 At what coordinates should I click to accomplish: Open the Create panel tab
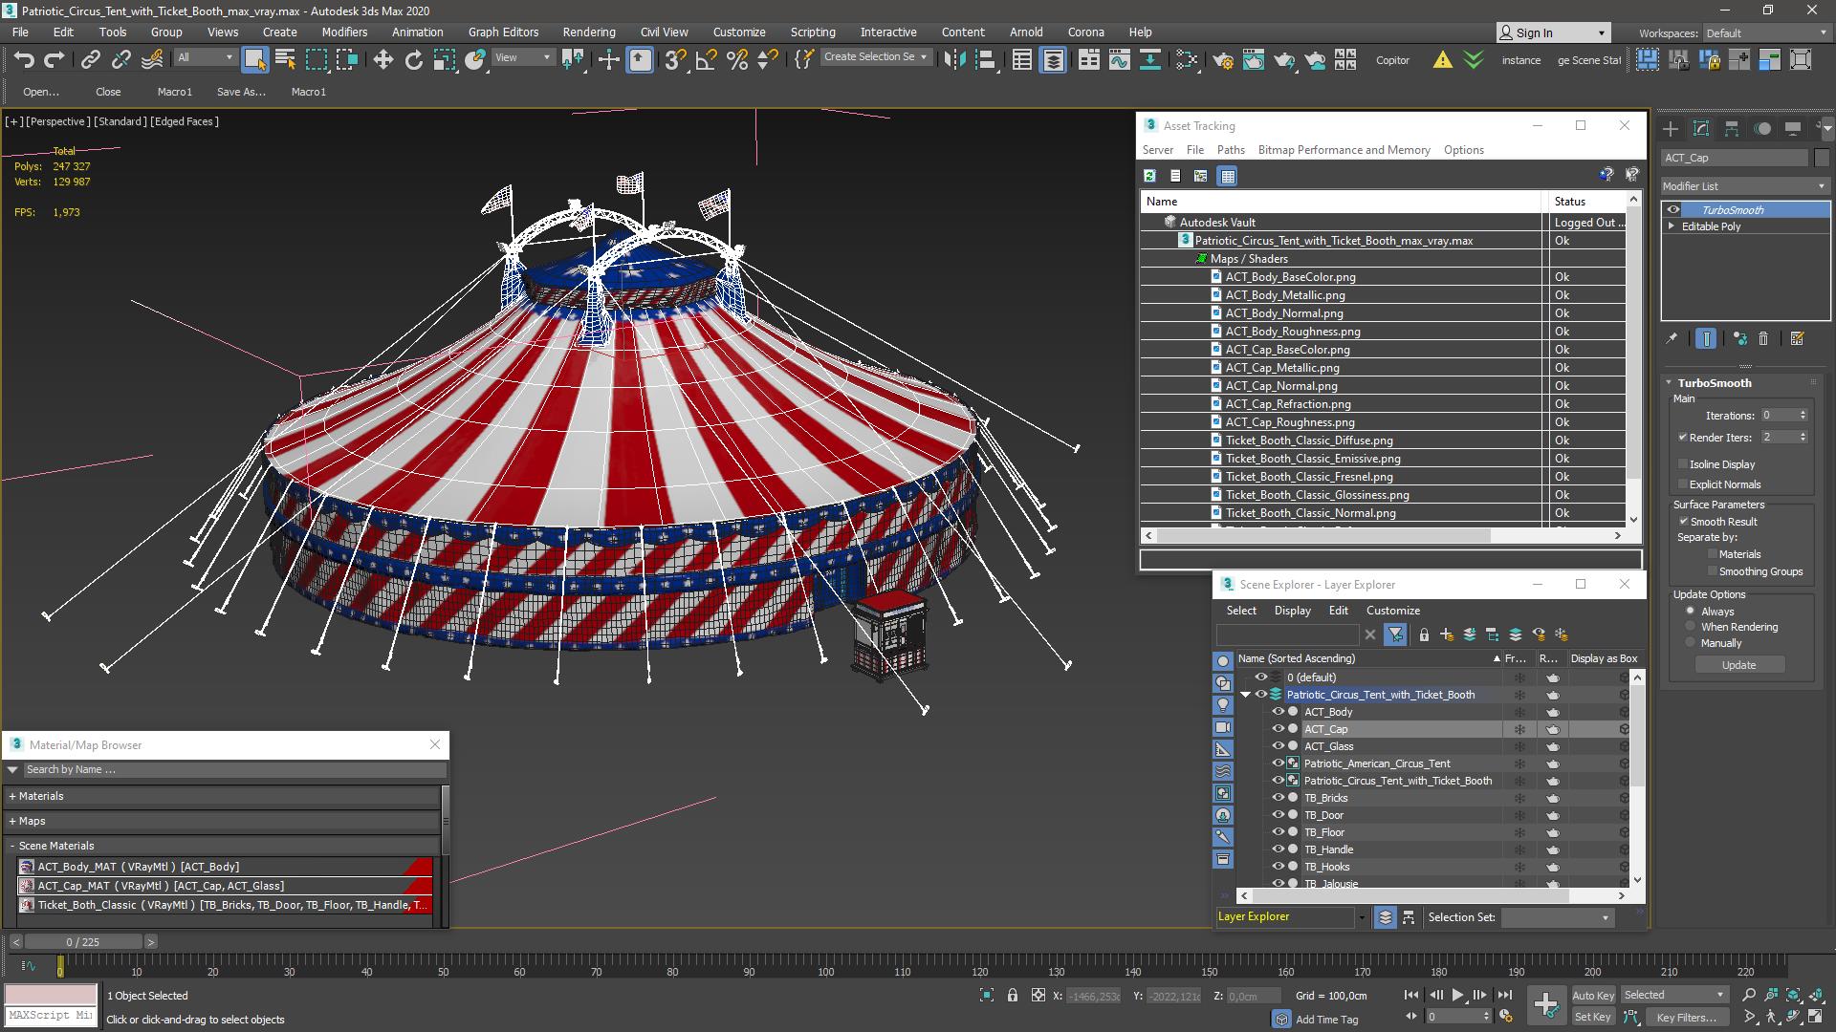pos(1670,129)
